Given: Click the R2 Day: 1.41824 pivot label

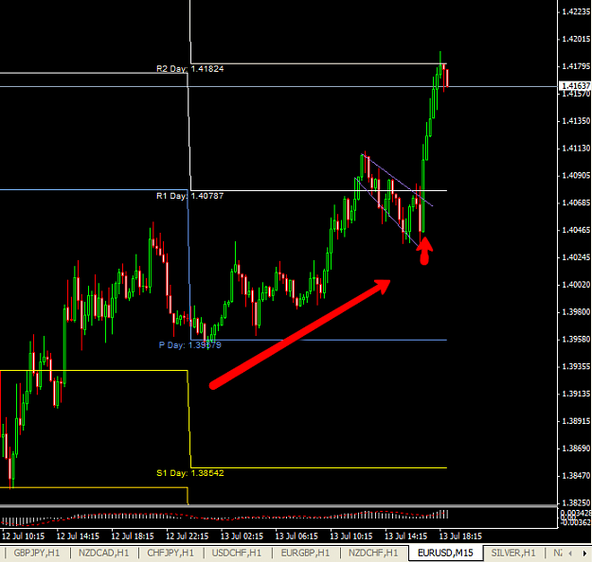Looking at the screenshot, I should click(x=189, y=69).
